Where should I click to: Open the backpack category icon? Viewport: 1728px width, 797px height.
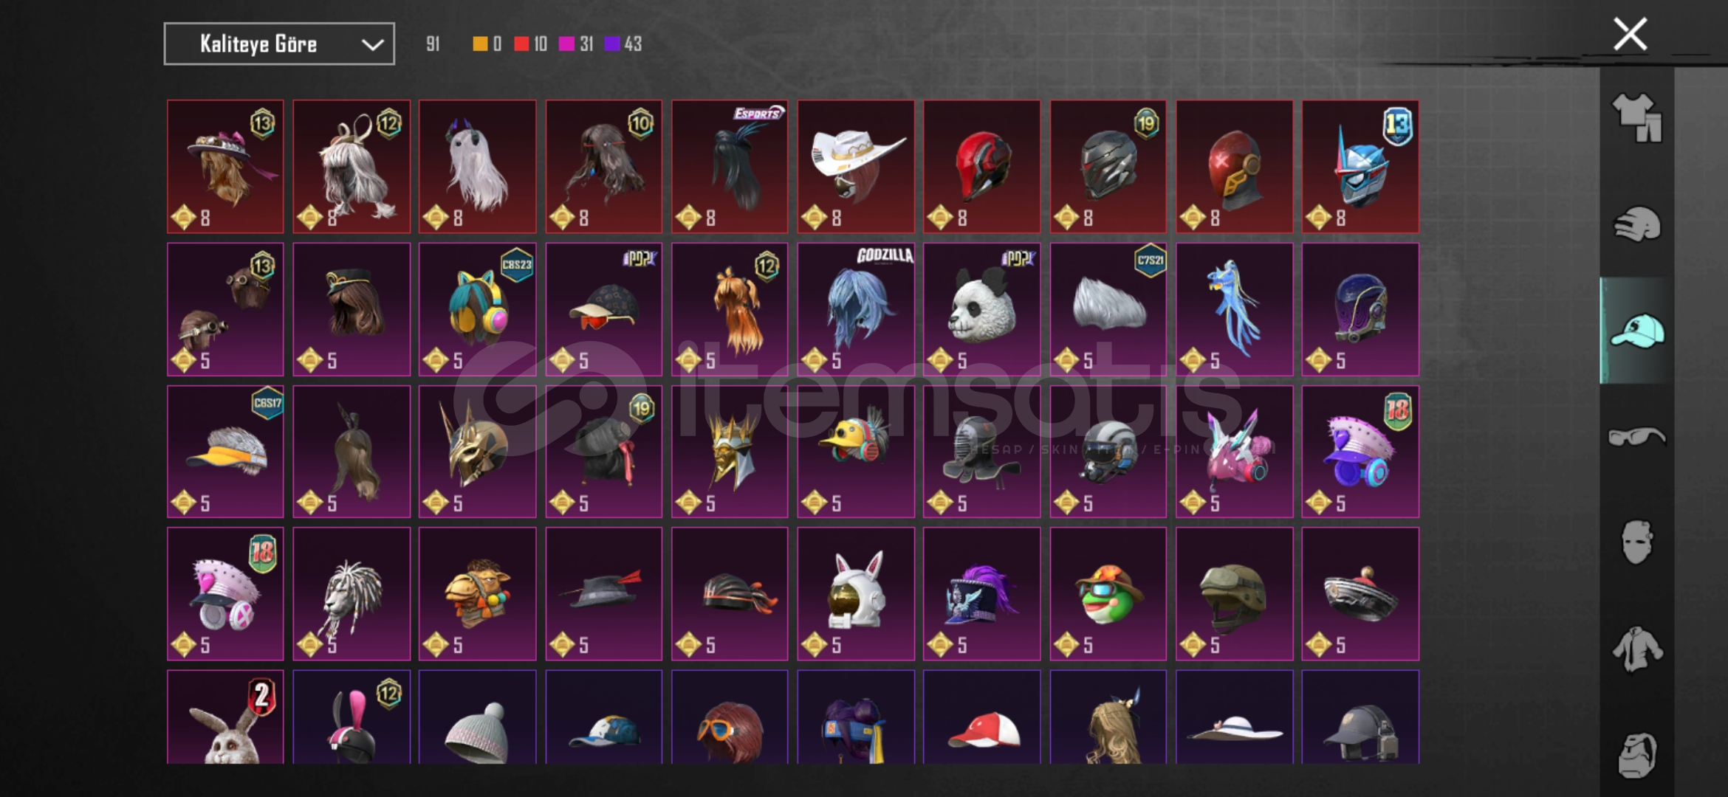pyautogui.click(x=1636, y=756)
